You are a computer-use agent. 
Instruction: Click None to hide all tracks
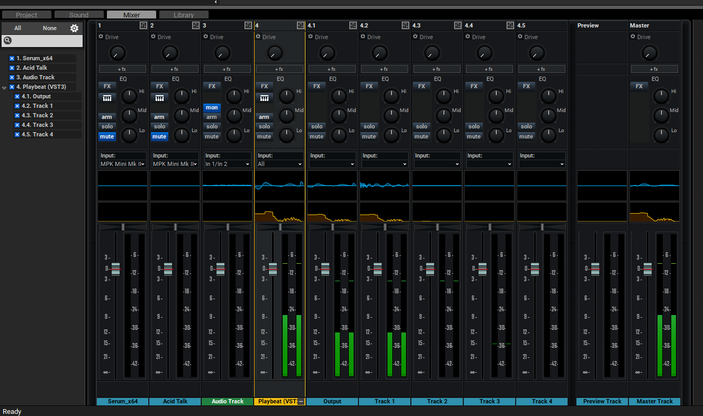(50, 28)
